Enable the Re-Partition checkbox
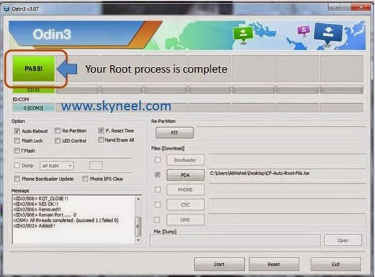The width and height of the screenshot is (375, 277). point(57,131)
